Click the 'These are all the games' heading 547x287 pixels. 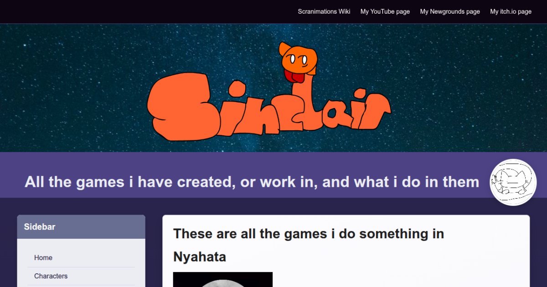(x=308, y=234)
